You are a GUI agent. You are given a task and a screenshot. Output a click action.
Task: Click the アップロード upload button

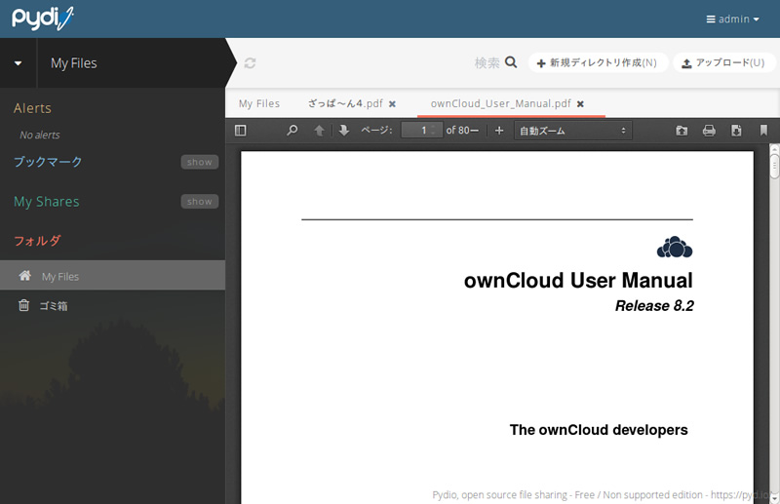pyautogui.click(x=723, y=62)
